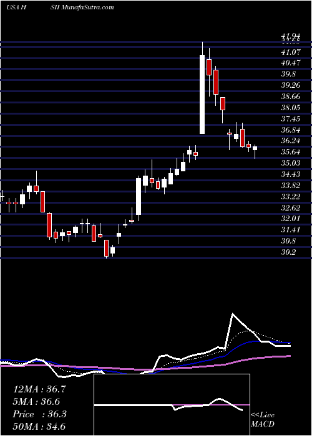312x436 pixels.
Task: Select the 30.2 price axis label
Action: click(288, 252)
